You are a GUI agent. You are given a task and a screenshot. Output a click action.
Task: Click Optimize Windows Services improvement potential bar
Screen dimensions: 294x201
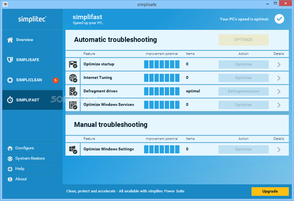click(162, 105)
